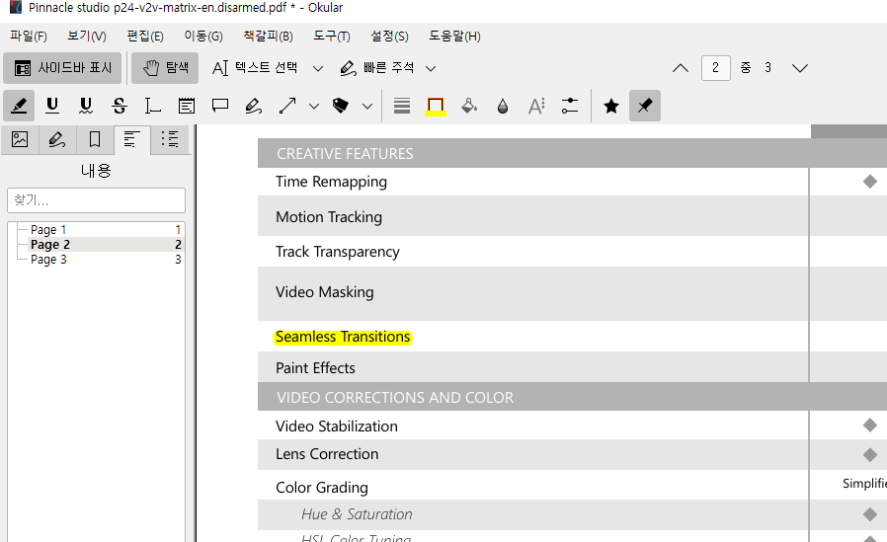The height and width of the screenshot is (542, 887).
Task: Click the CREATIVE FEATURES section header
Action: 345,154
